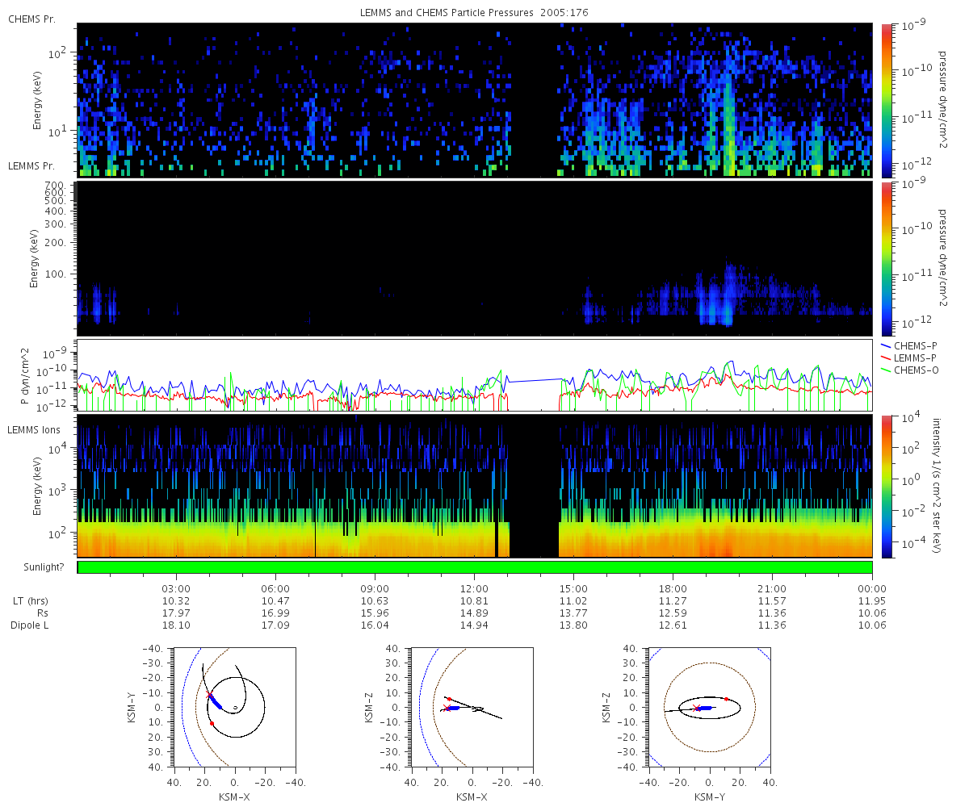
Task: Click the P dyn/cm^2 line plot panel
Action: point(475,375)
